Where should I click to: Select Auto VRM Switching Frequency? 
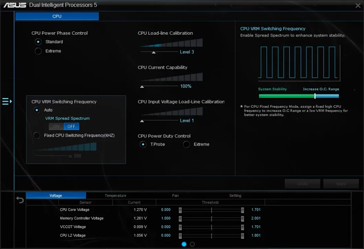[x=37, y=110]
